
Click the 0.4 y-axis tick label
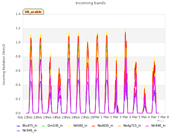click(x=18, y=85)
